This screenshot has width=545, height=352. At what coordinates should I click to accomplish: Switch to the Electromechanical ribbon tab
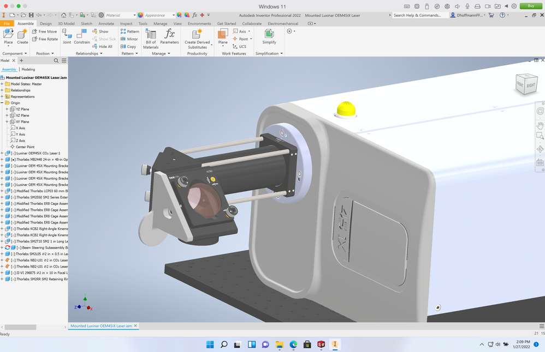283,23
